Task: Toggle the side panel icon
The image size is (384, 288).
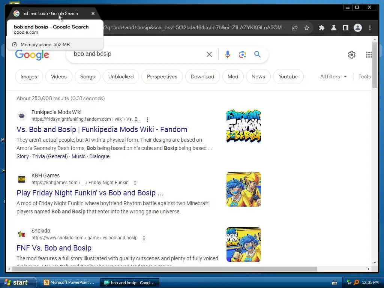Action: [x=345, y=28]
